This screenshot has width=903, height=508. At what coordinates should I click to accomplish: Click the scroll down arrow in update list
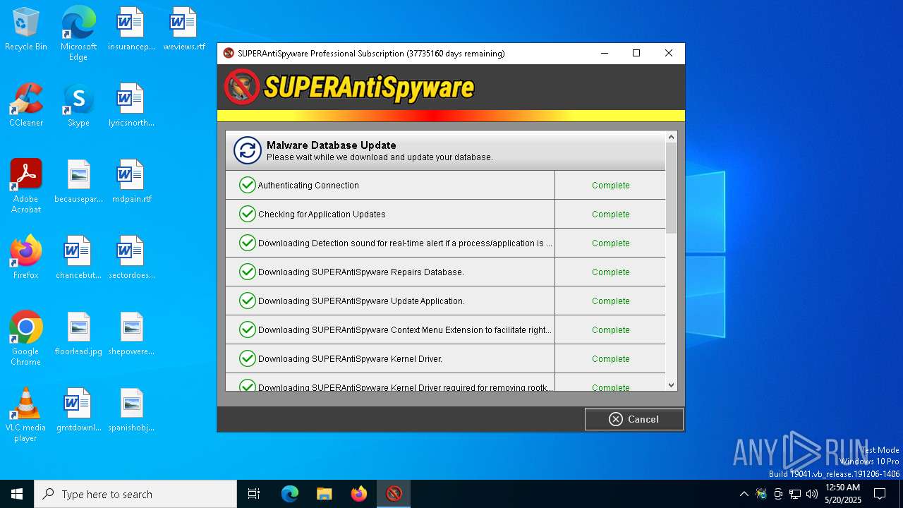click(x=671, y=385)
